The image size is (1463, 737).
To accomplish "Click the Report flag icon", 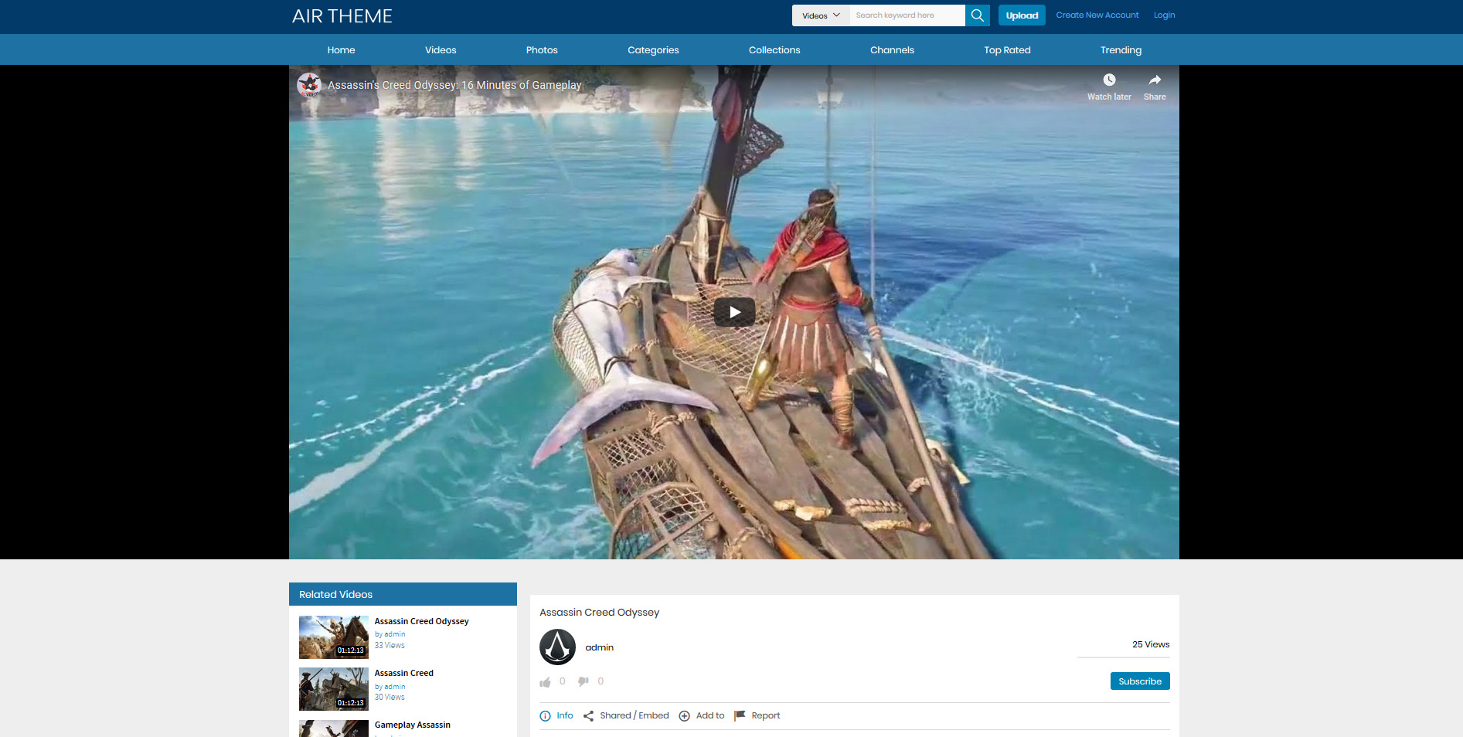I will coord(740,715).
